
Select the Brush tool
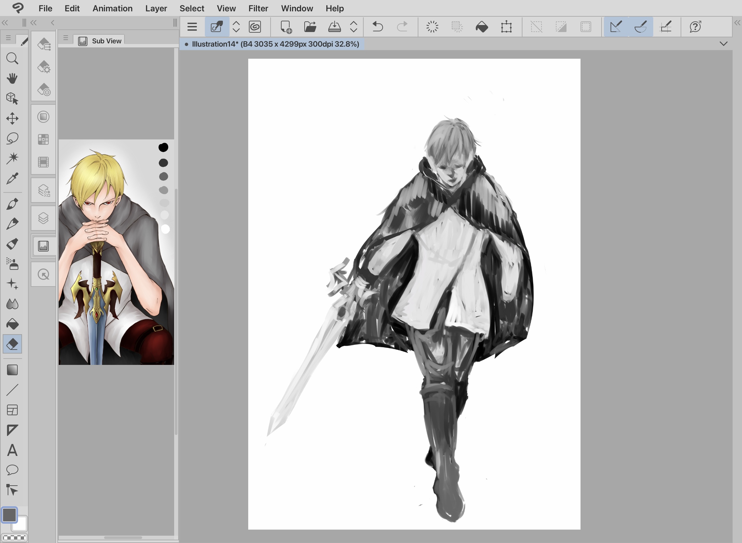[x=12, y=244]
